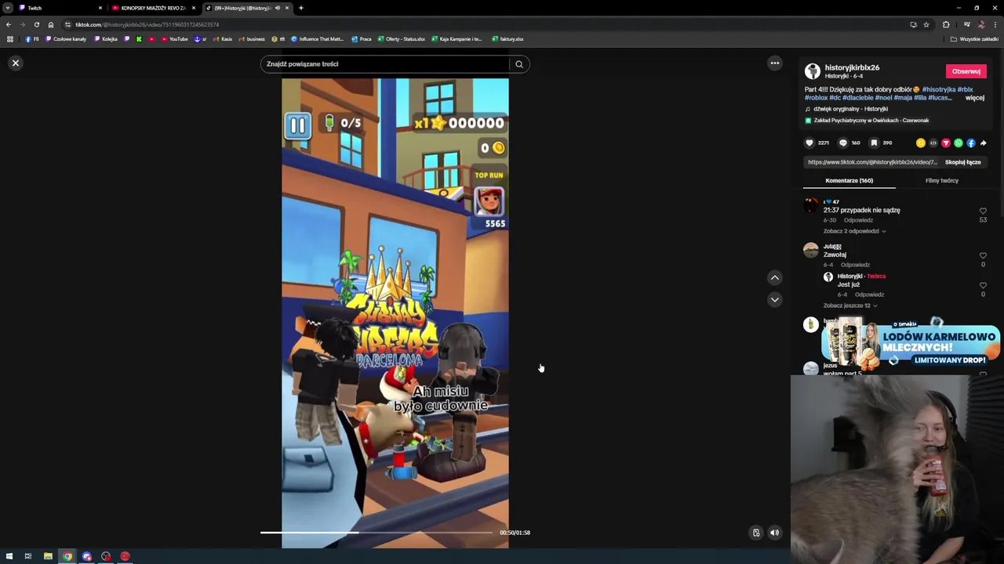Open the #hisotryjka hashtag
Screen dimensions: 1004x564
938,89
